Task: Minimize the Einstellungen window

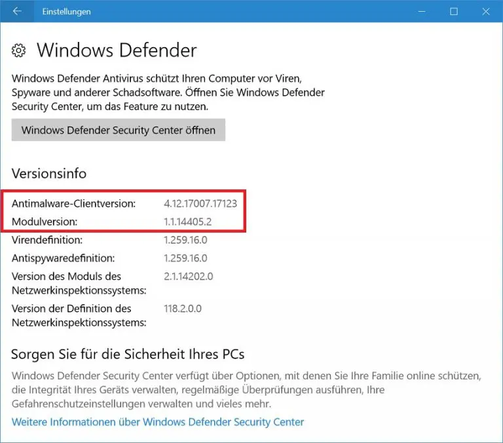Action: point(422,11)
